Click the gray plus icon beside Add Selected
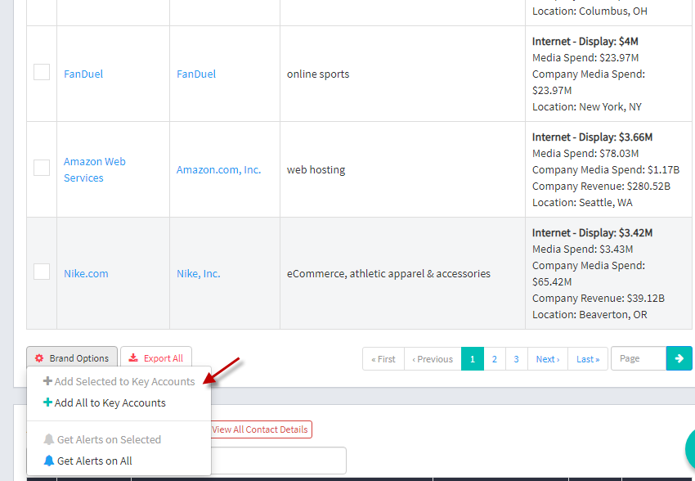The height and width of the screenshot is (481, 695). [x=47, y=381]
